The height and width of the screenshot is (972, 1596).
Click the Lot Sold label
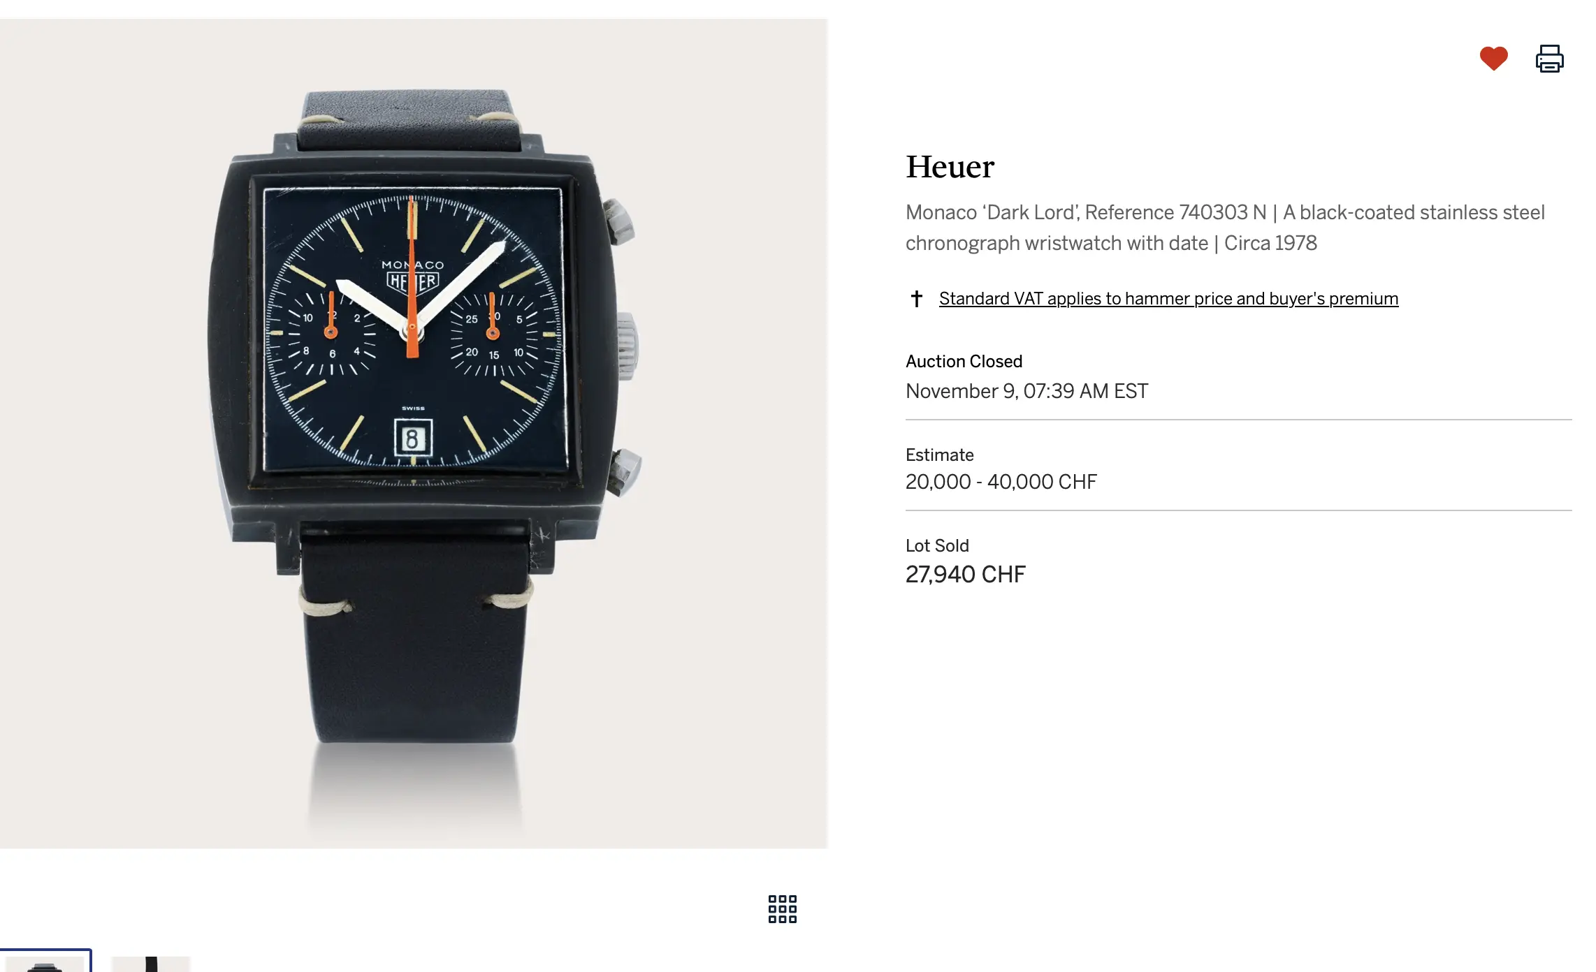937,545
